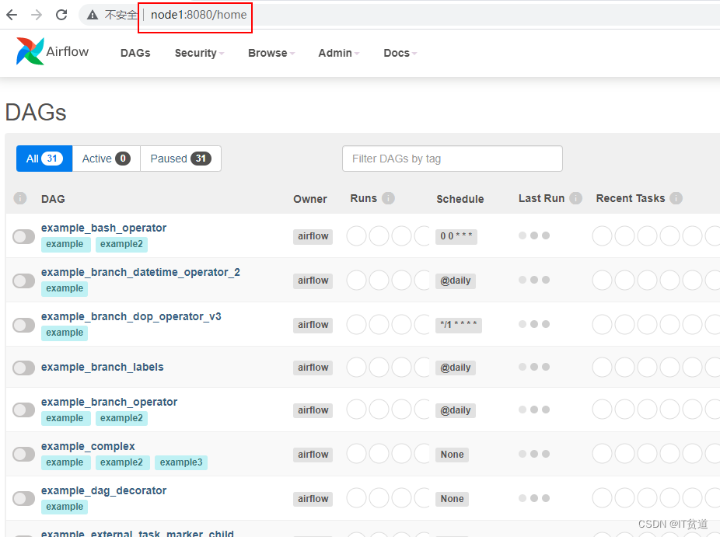Click the Schedule column header
Screen dimensions: 720x537
pyautogui.click(x=460, y=199)
